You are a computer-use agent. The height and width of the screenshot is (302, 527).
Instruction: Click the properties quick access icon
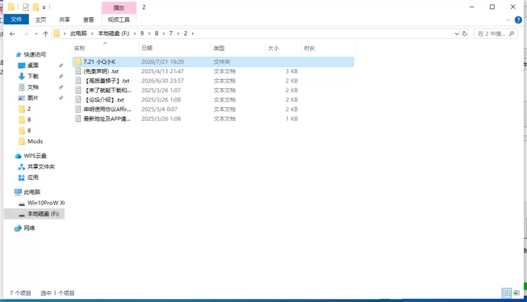(26, 7)
